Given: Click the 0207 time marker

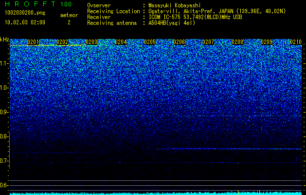Looking at the screenshot, I should coord(208,42).
